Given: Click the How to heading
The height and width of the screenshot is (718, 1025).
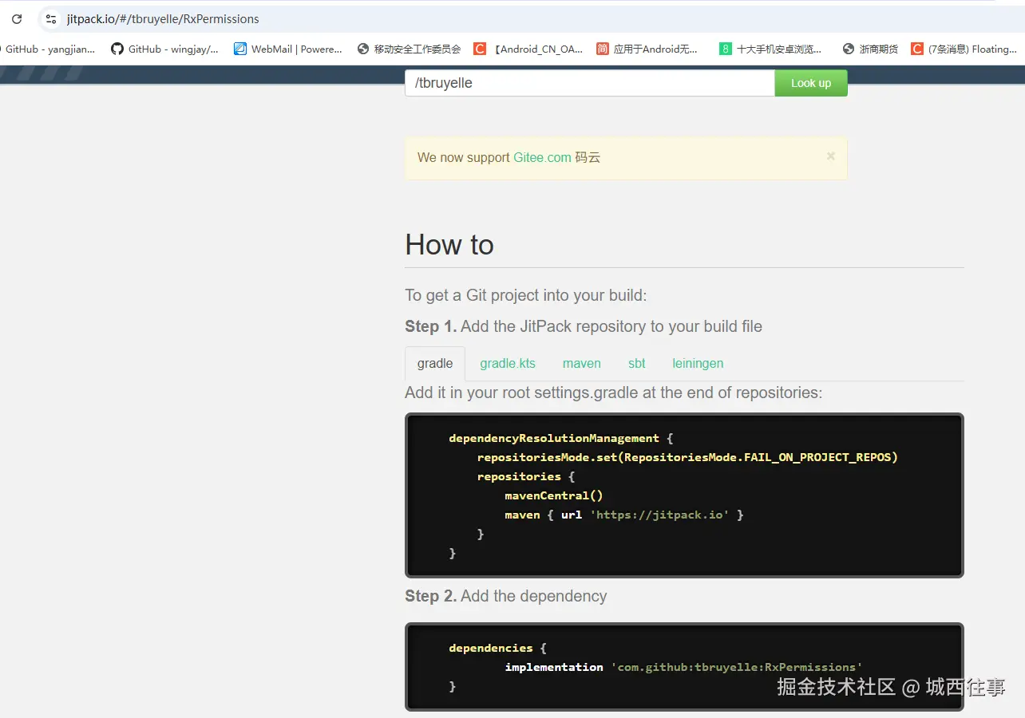Looking at the screenshot, I should coord(449,244).
